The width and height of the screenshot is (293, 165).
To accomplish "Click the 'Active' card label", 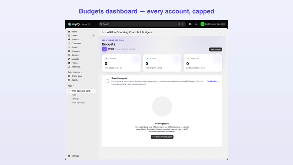I will (x=153, y=59).
